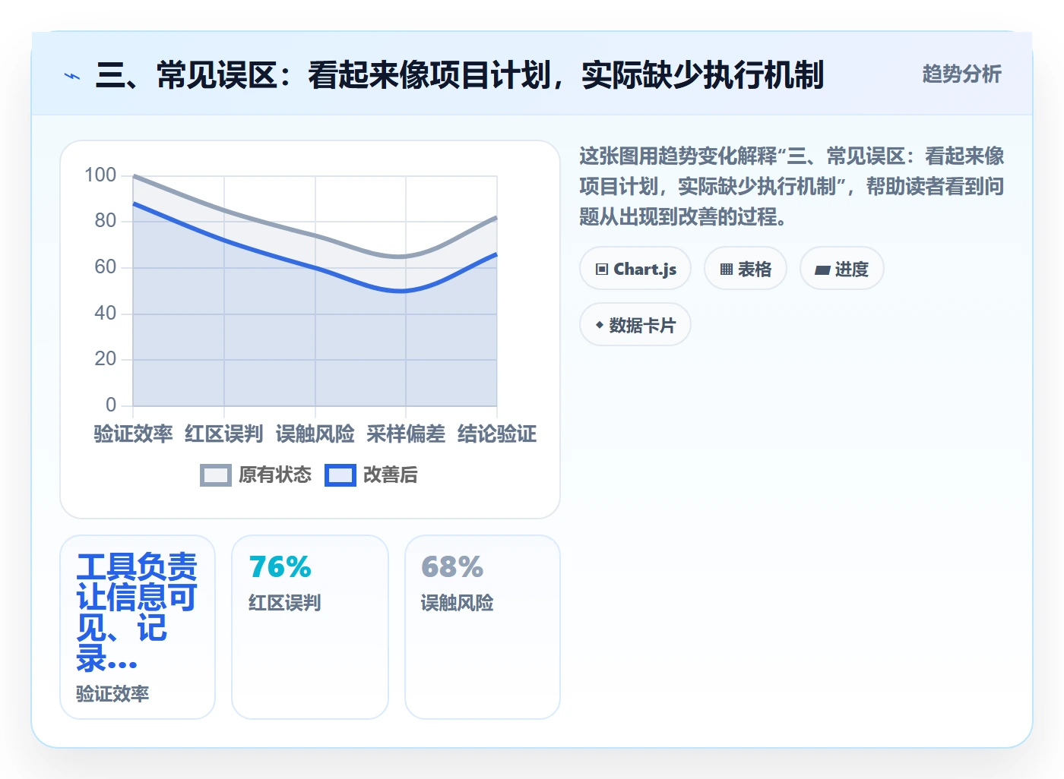Click the diamond icon inside 数据卡片 chip
Image resolution: width=1064 pixels, height=779 pixels.
click(600, 325)
